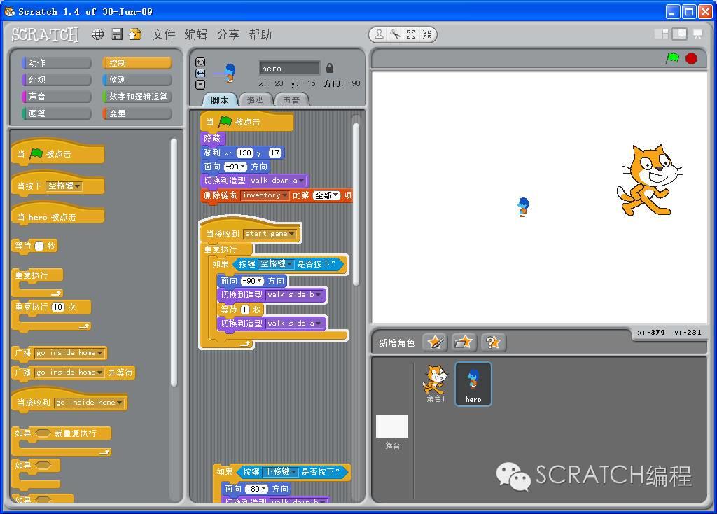Select the shrink sprite tool
Image resolution: width=717 pixels, height=514 pixels.
427,34
